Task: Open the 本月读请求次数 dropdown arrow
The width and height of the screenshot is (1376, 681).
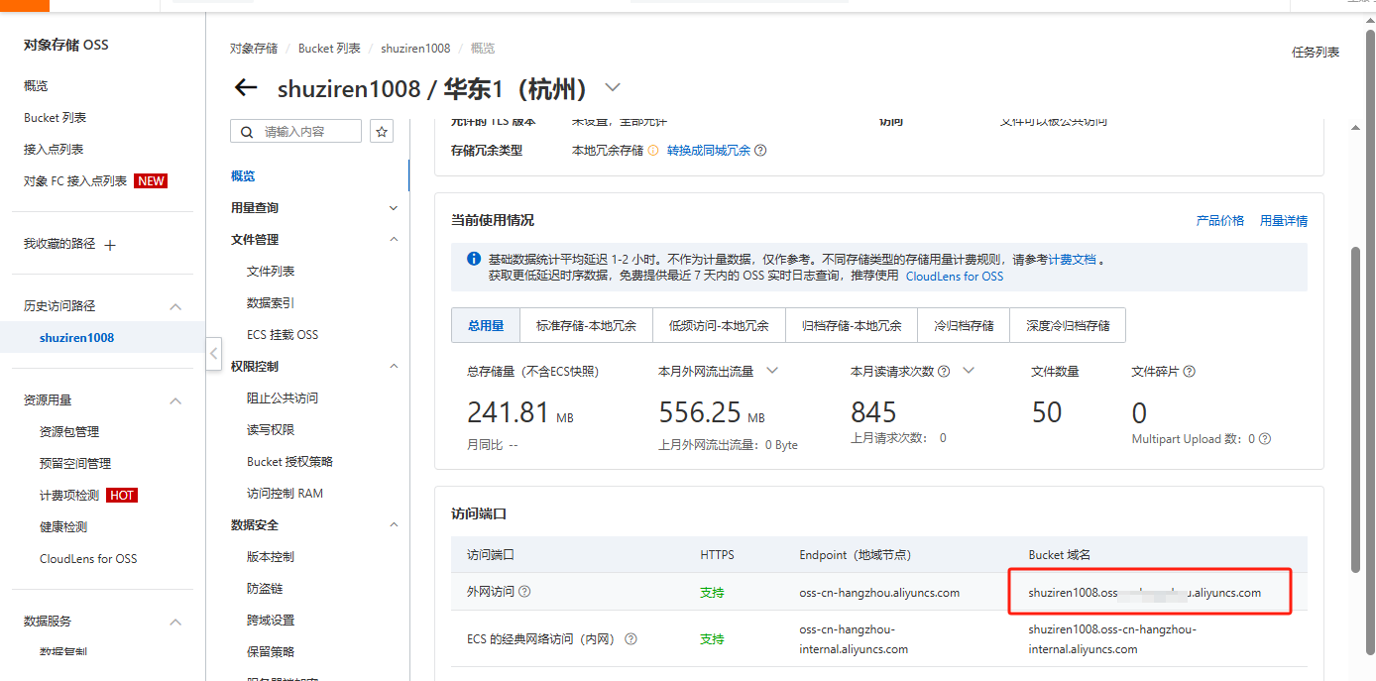Action: point(969,371)
